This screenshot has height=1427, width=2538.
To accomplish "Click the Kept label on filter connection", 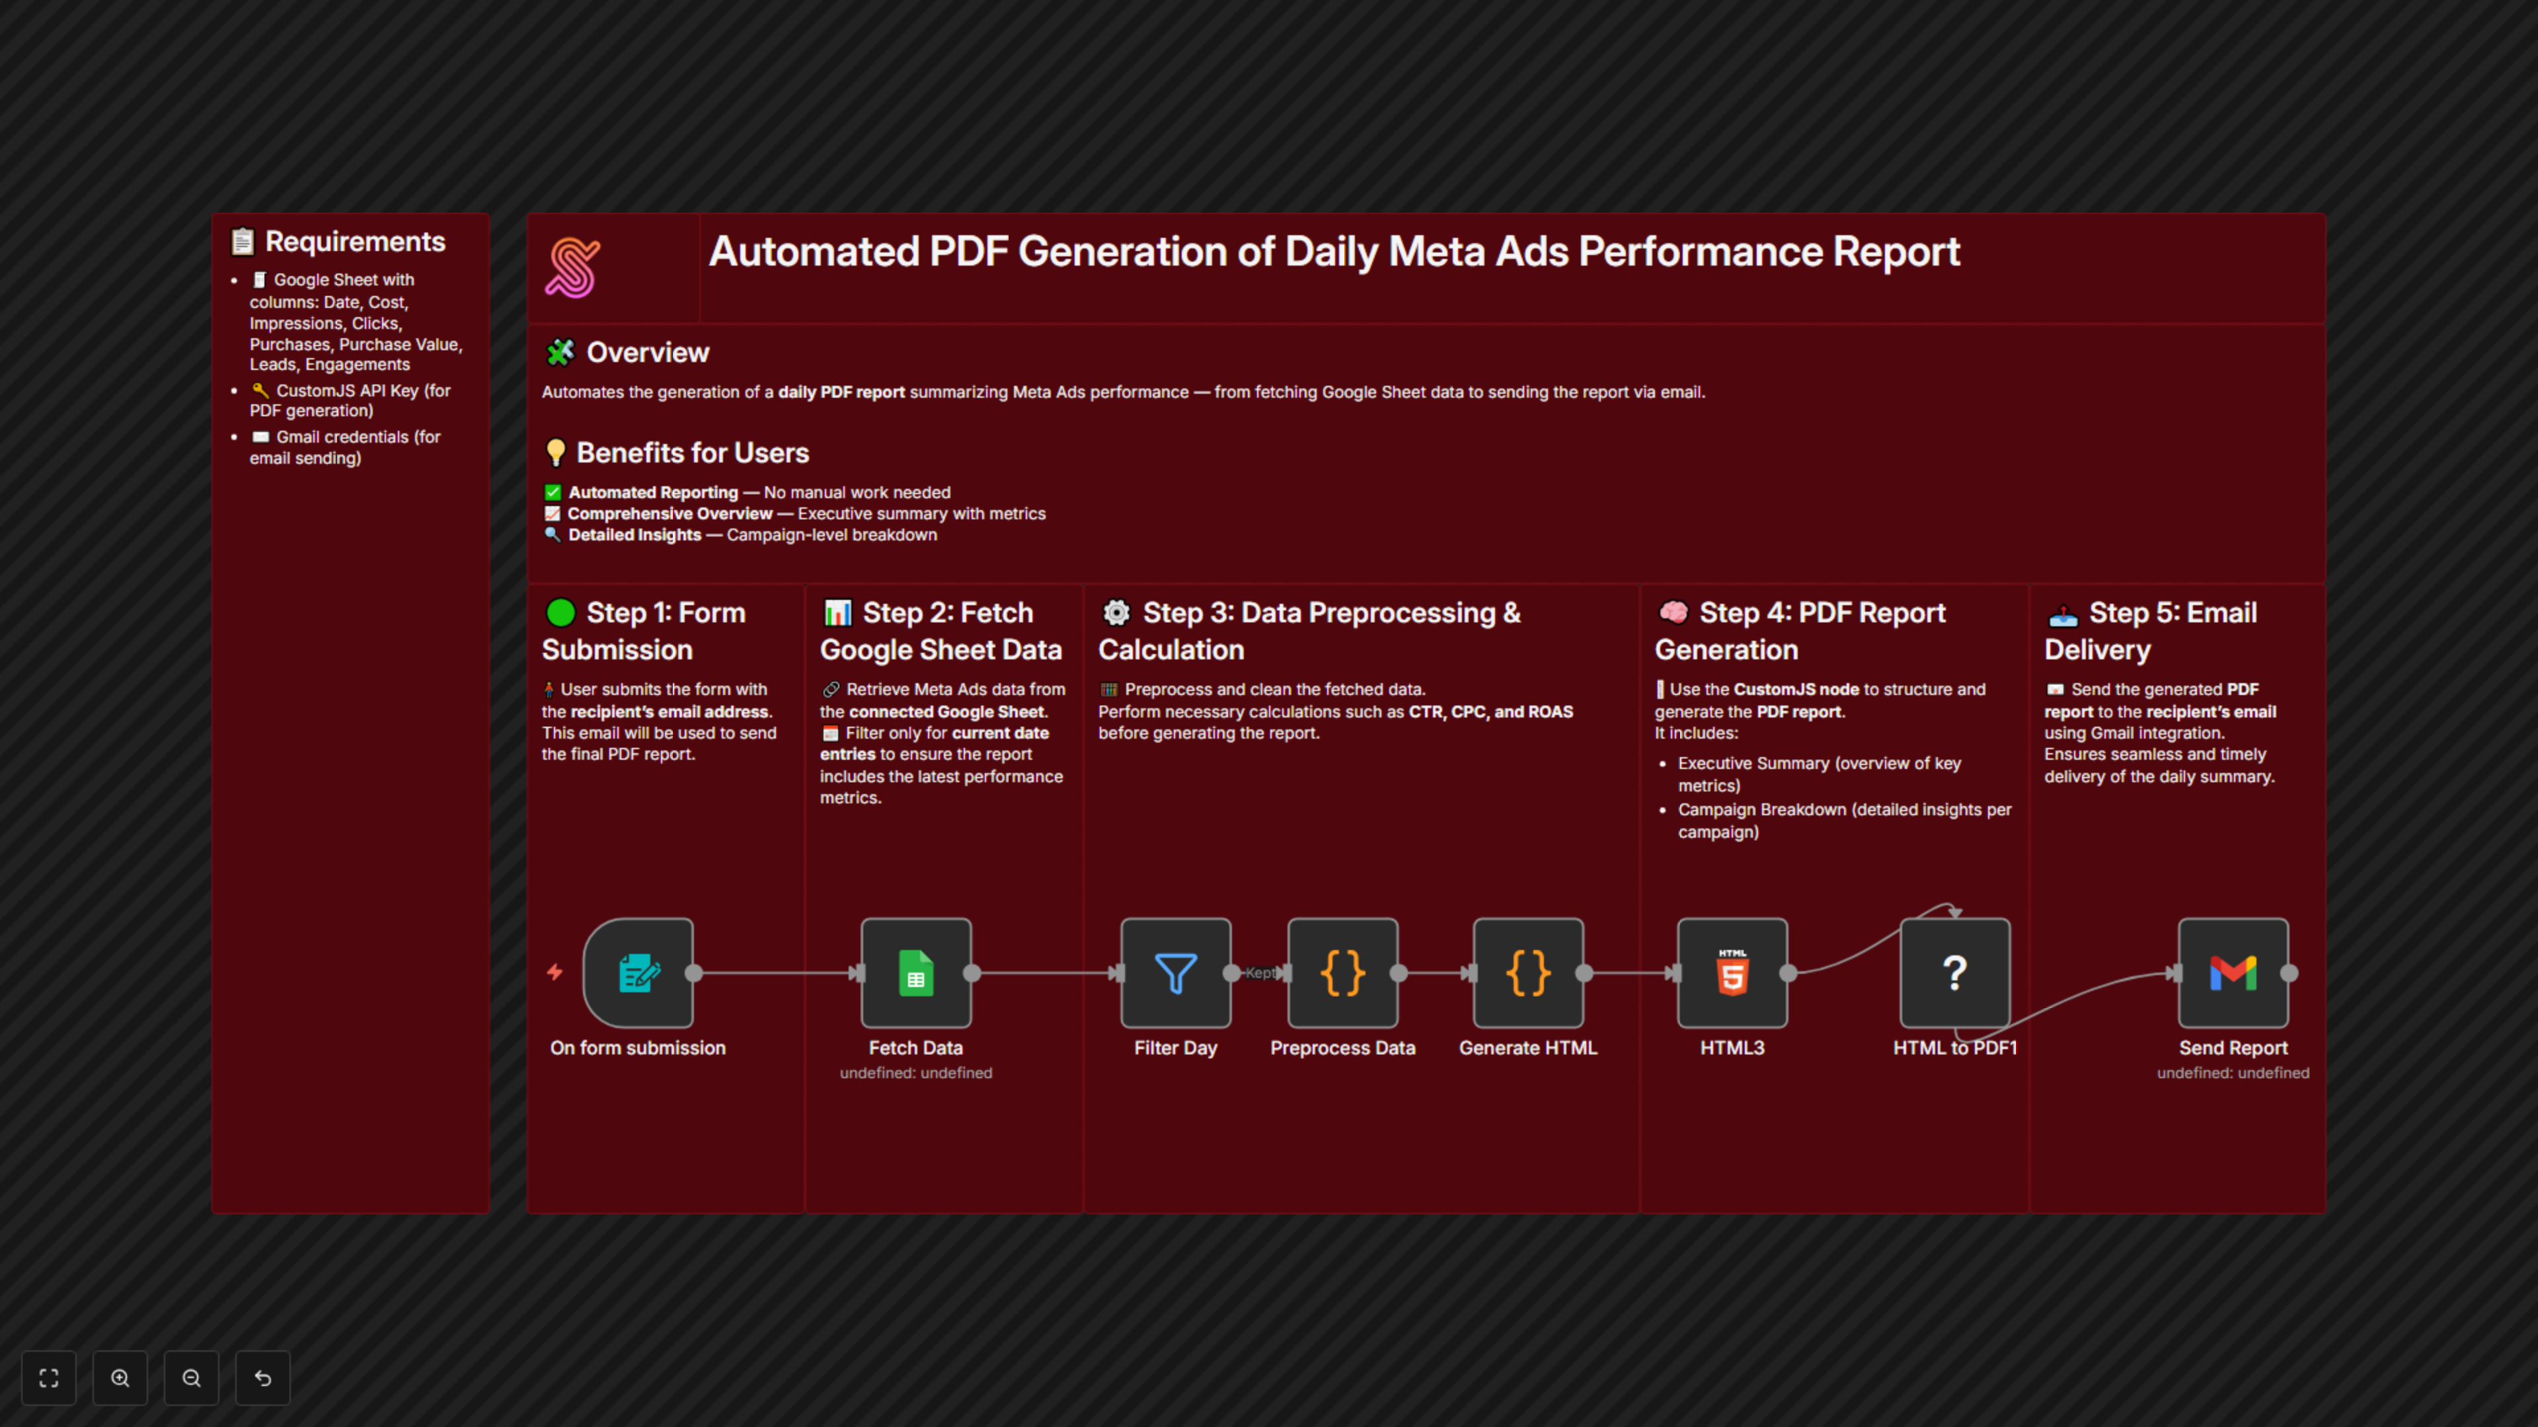I will [1259, 973].
